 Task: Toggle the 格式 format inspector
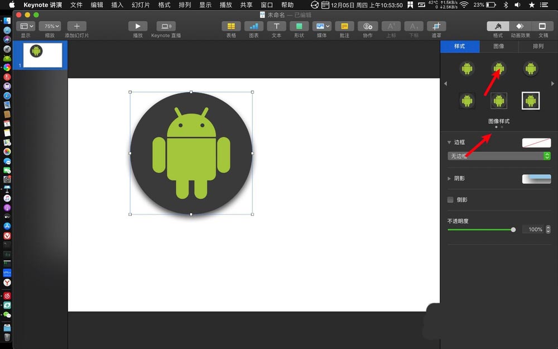498,26
